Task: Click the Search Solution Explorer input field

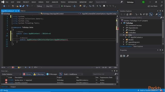Action: [140, 18]
